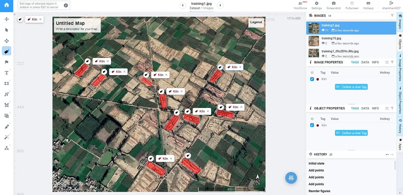Activate the selection arrow tool
Image resolution: width=403 pixels, height=195 pixels.
pos(7,30)
